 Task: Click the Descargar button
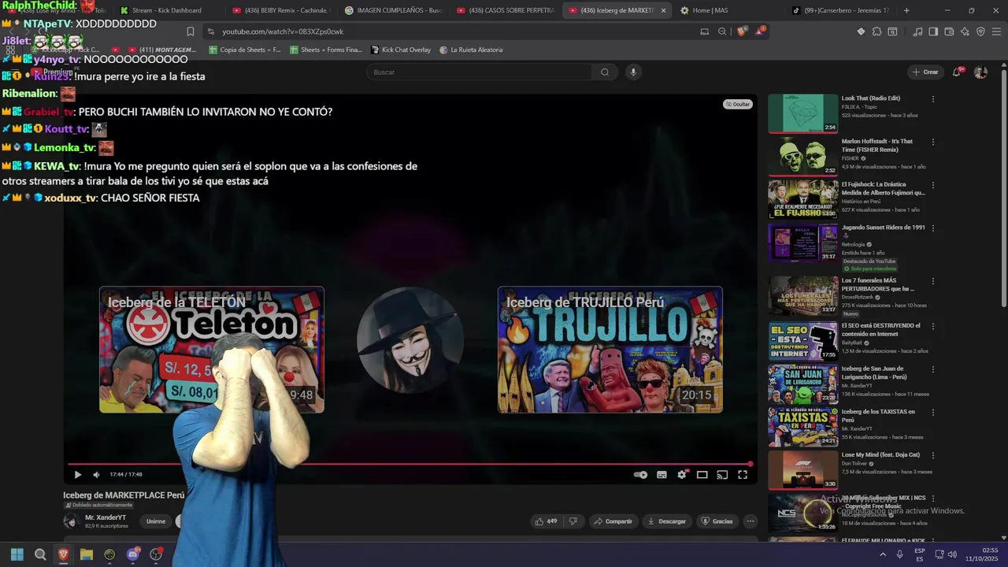tap(668, 521)
